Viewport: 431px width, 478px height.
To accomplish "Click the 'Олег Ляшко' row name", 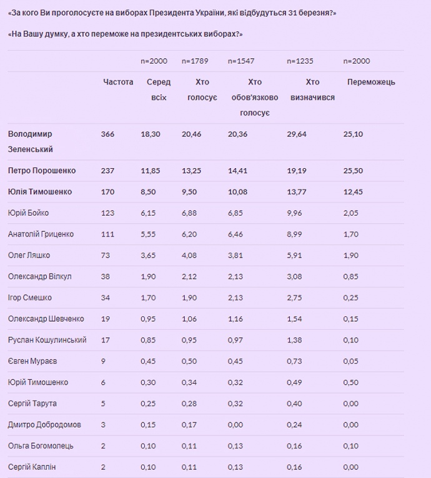I will coord(29,256).
